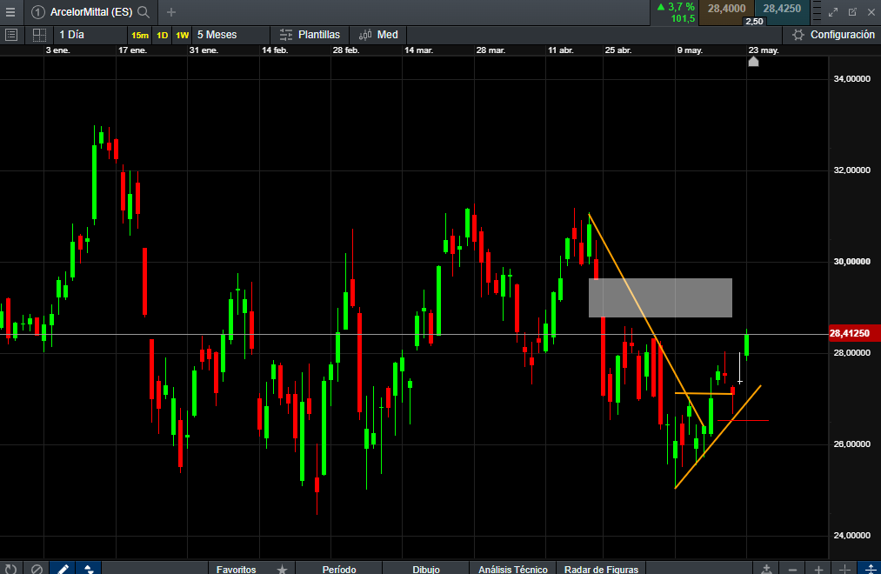Expand chart to full screen
The height and width of the screenshot is (574, 881).
click(x=833, y=12)
